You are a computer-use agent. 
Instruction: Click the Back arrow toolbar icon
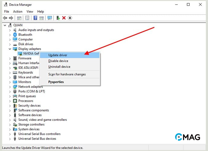click(x=5, y=18)
